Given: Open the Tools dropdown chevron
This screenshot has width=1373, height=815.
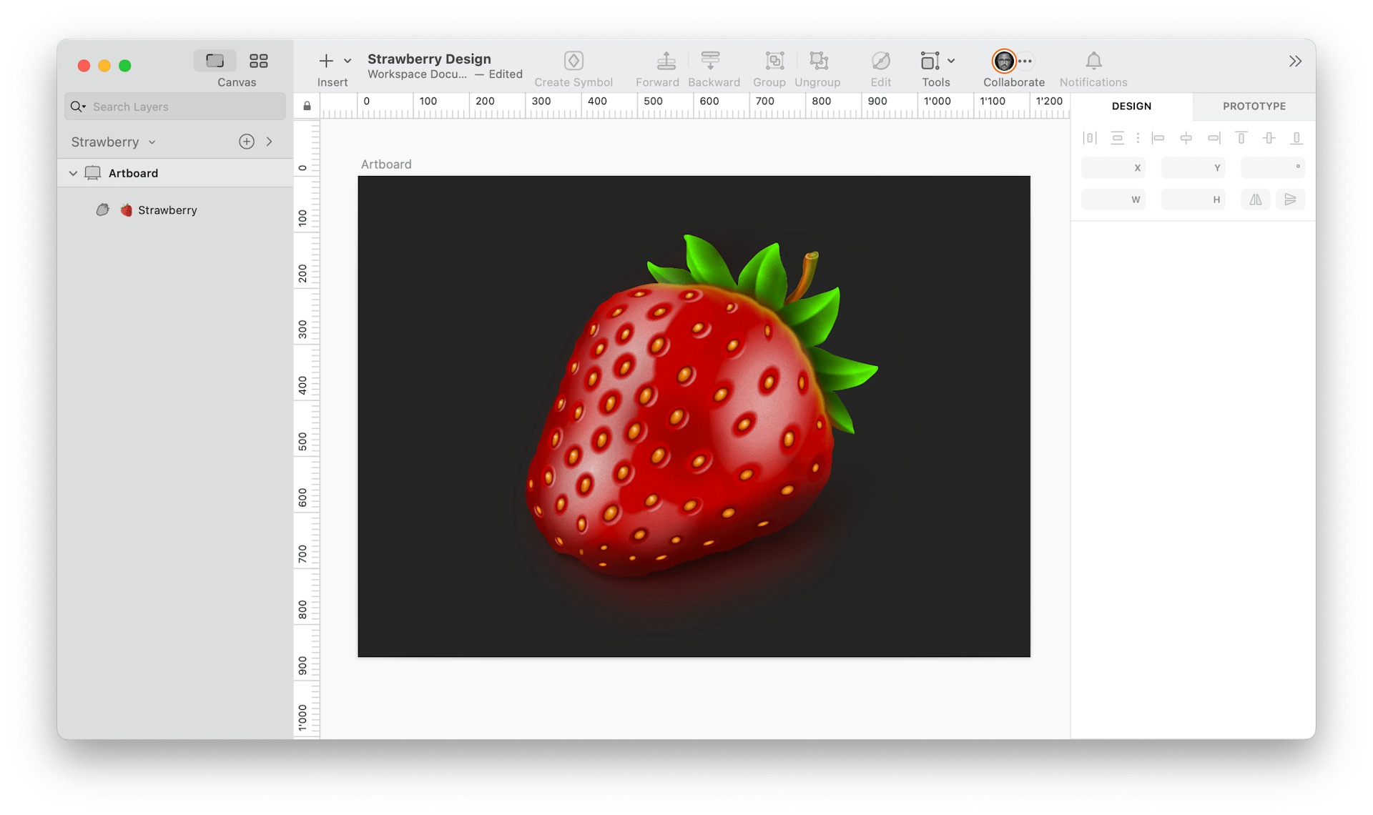Looking at the screenshot, I should point(951,61).
